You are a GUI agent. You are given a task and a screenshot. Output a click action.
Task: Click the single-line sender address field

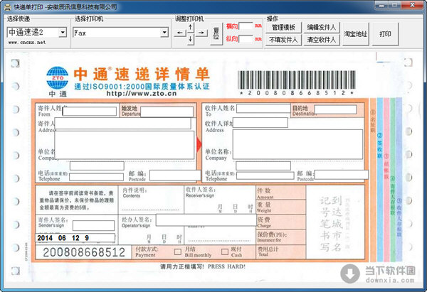pos(123,123)
